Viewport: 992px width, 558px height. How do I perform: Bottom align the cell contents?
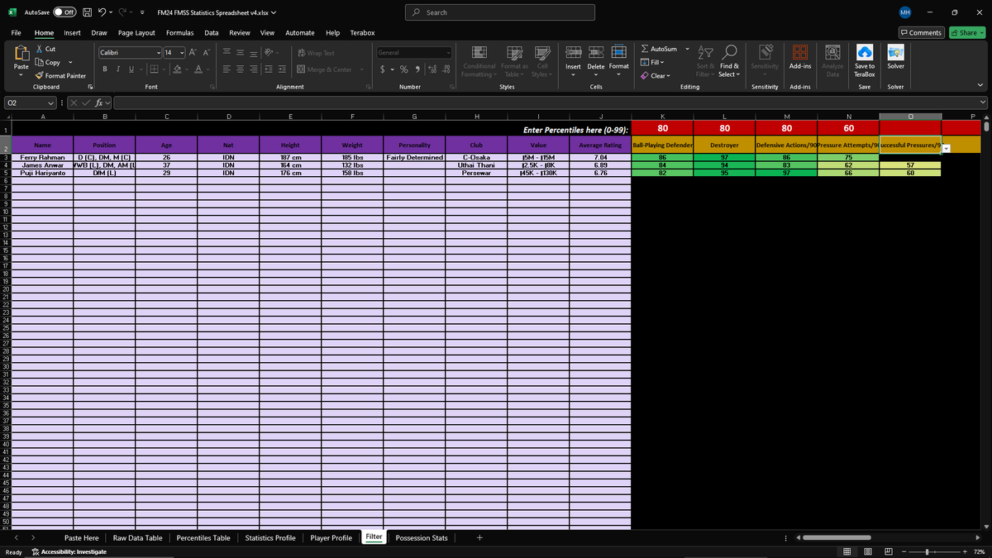[255, 53]
